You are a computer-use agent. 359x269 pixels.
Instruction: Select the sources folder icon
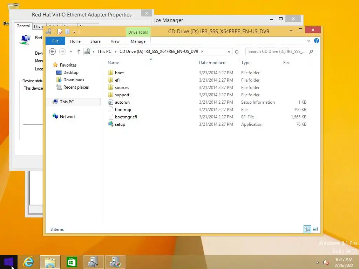tap(110, 87)
